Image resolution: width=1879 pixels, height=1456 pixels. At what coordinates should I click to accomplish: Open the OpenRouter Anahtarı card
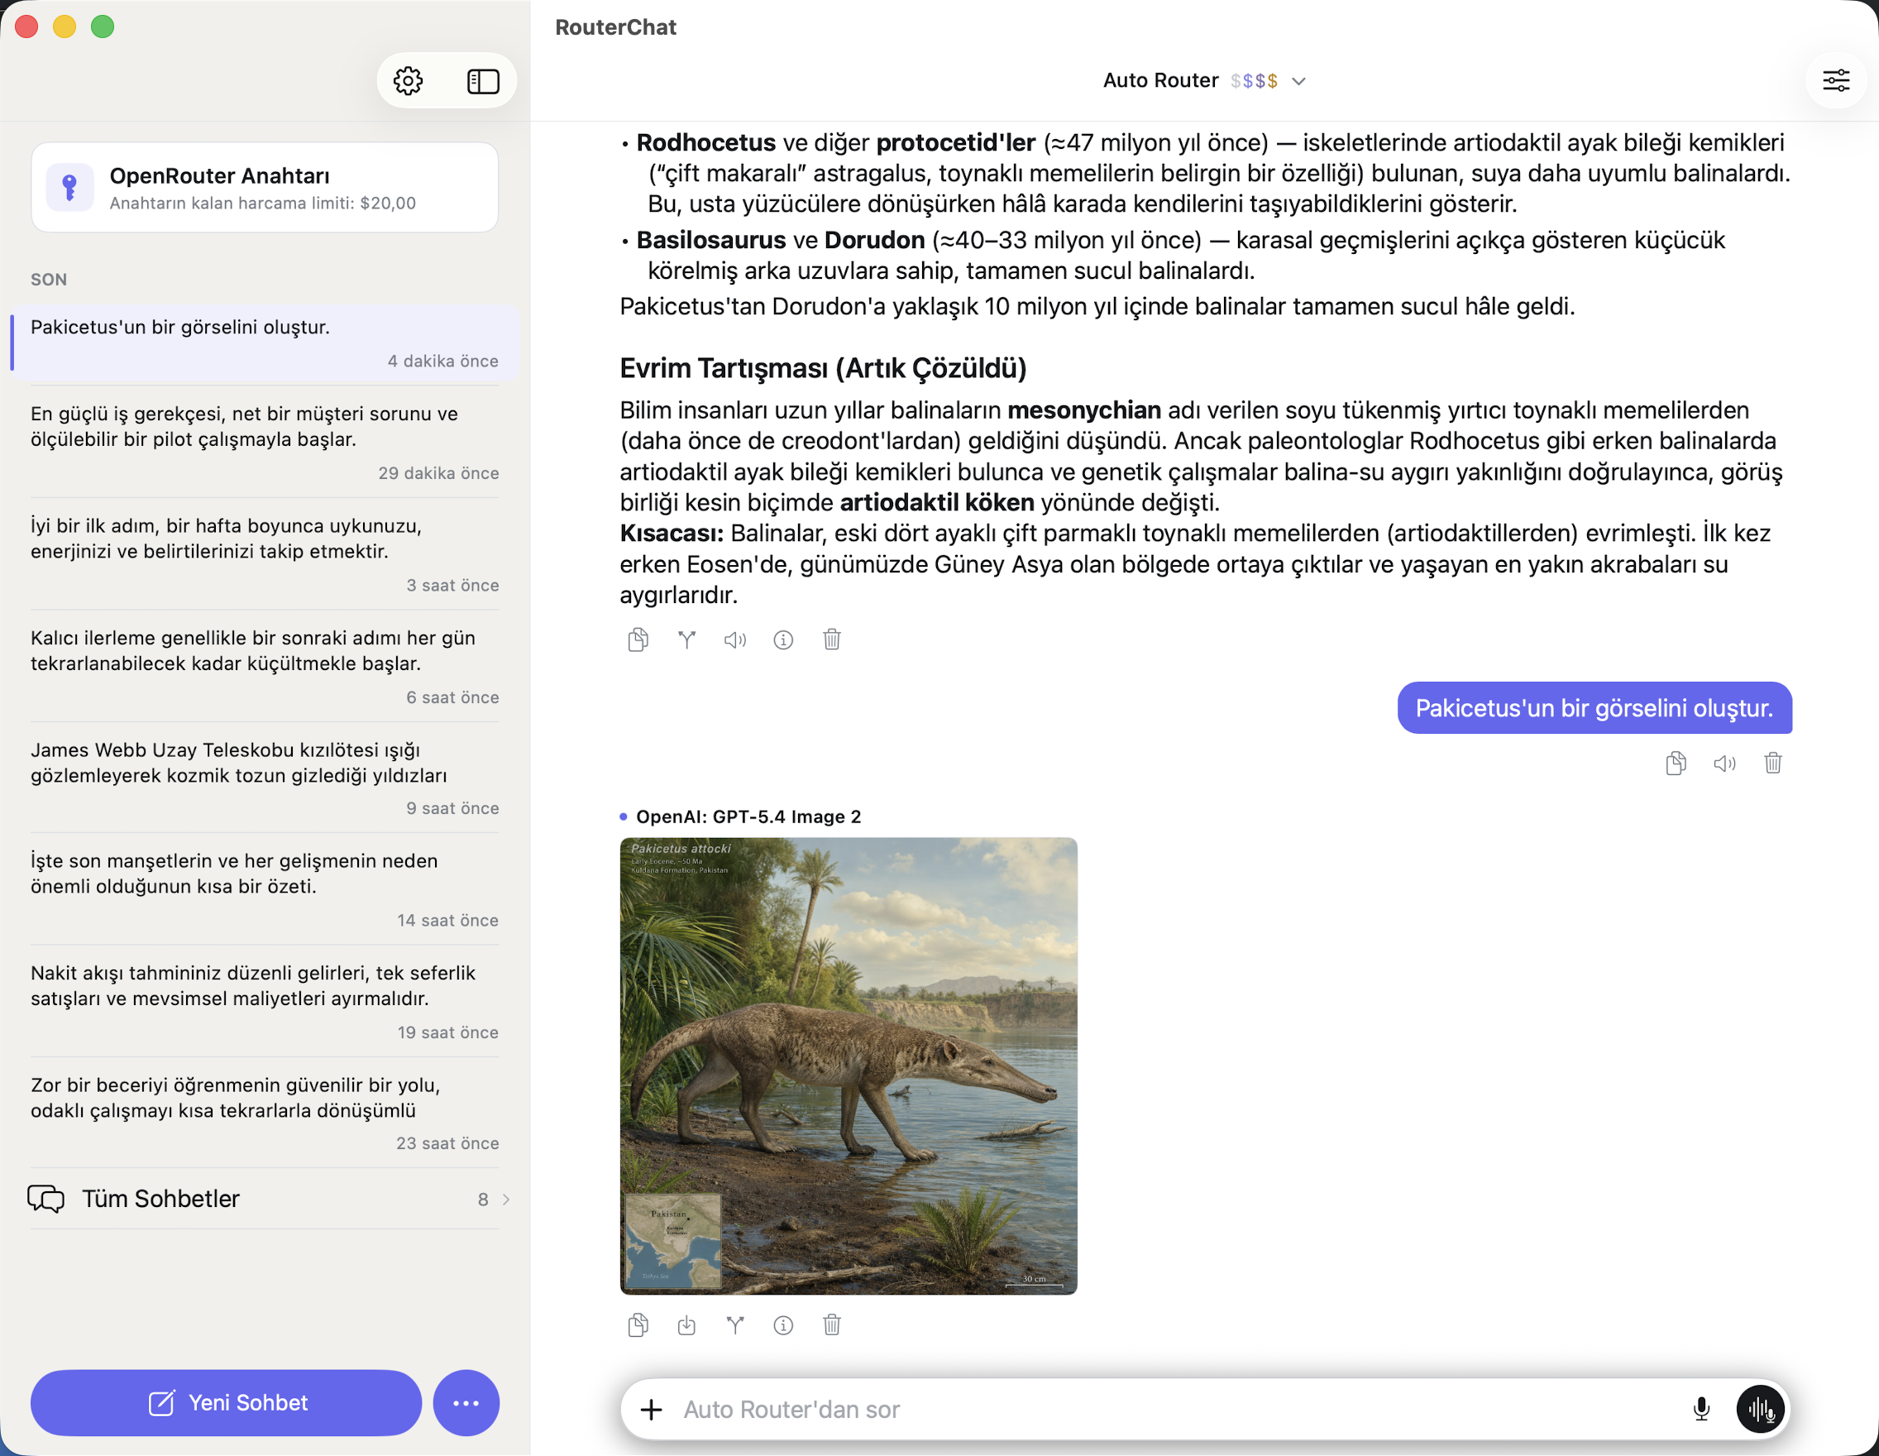coord(265,188)
